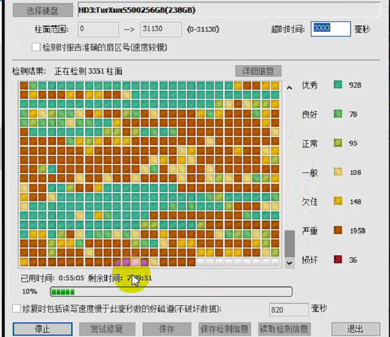Image resolution: width=390 pixels, height=337 pixels.
Task: Click the green 优秀 (excellent) legend swatch
Action: point(338,85)
